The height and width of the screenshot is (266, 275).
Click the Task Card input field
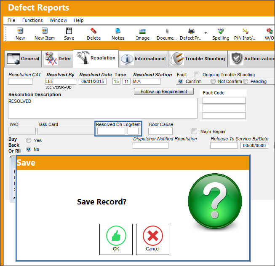coord(66,131)
